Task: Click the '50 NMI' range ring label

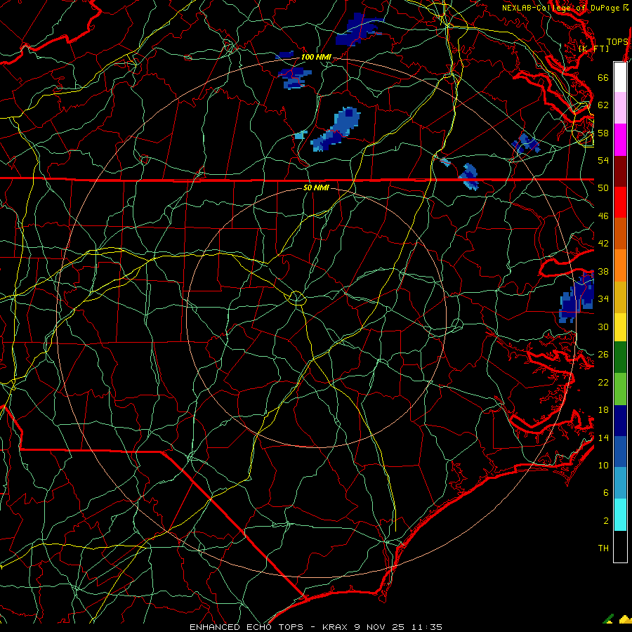Action: pos(316,187)
